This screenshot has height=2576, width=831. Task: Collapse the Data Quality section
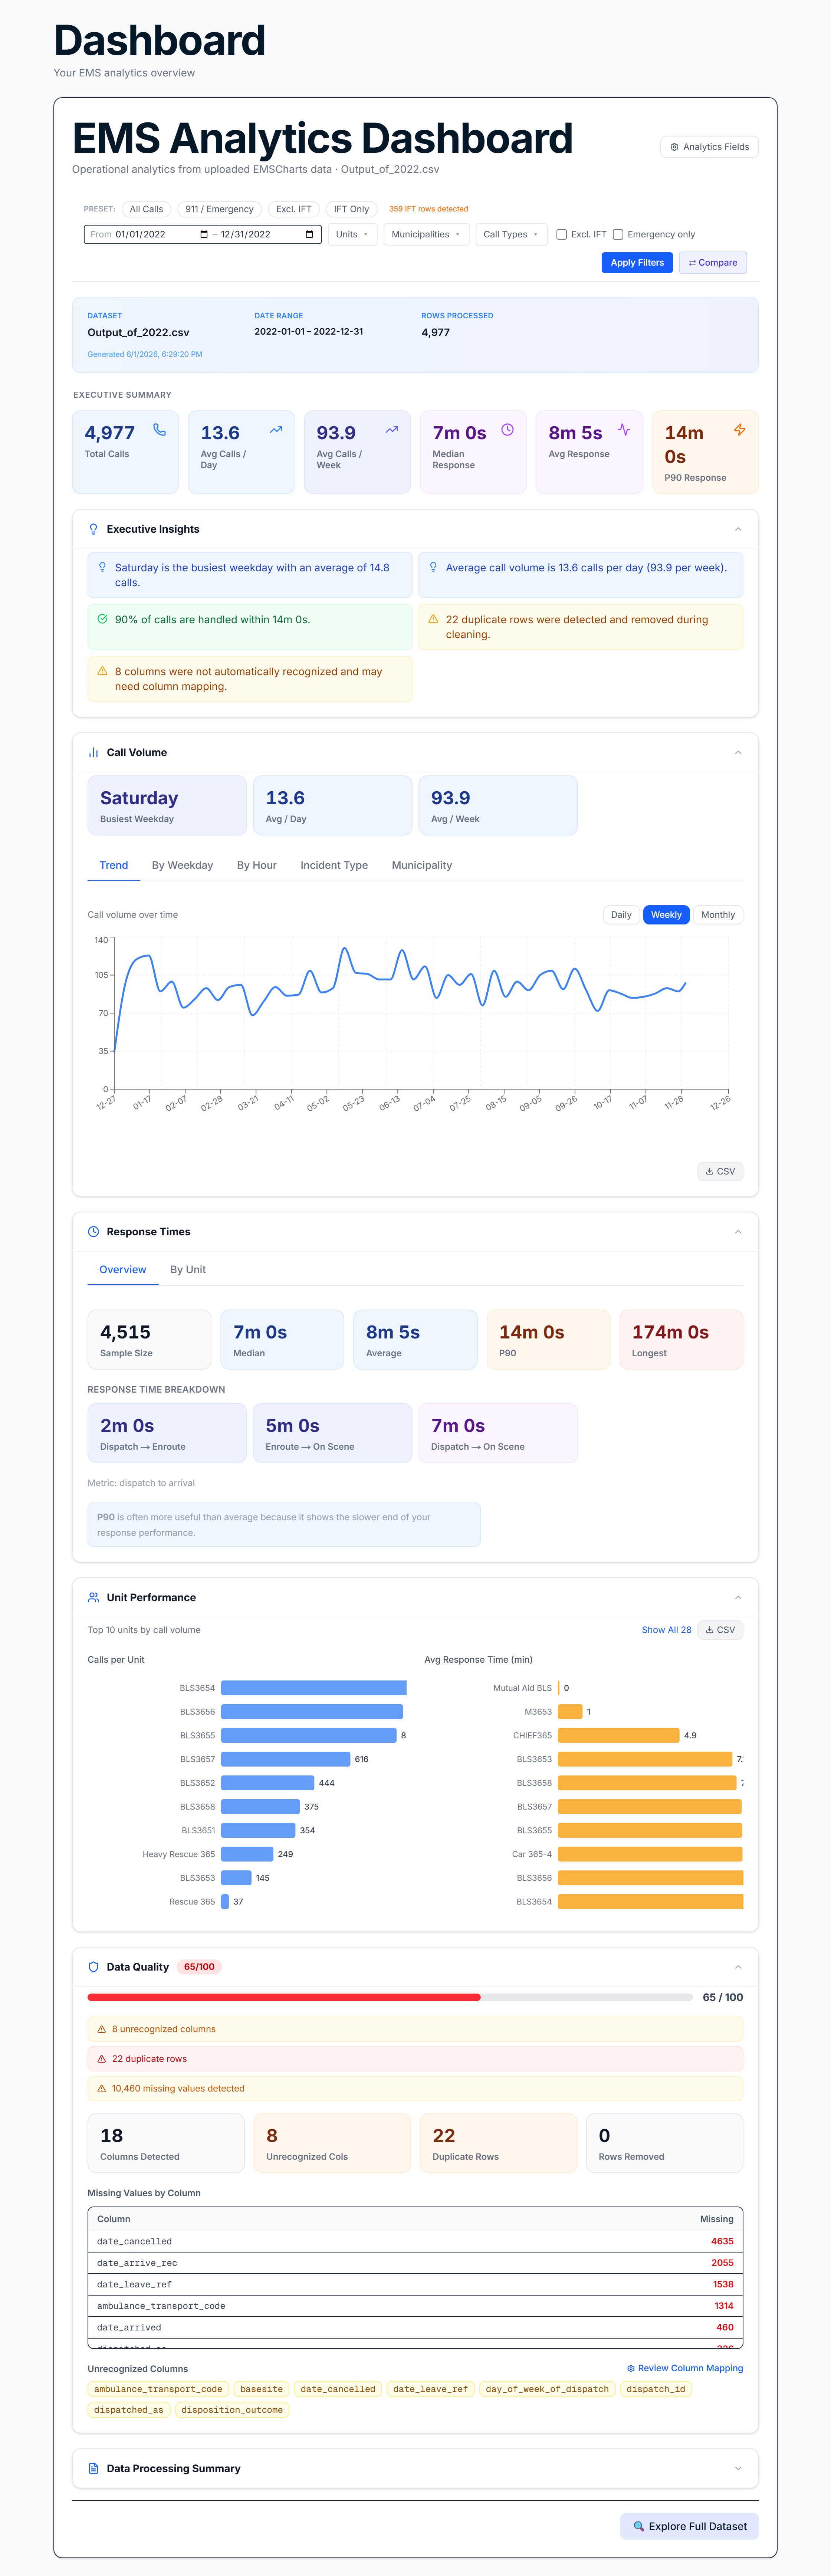[738, 1967]
